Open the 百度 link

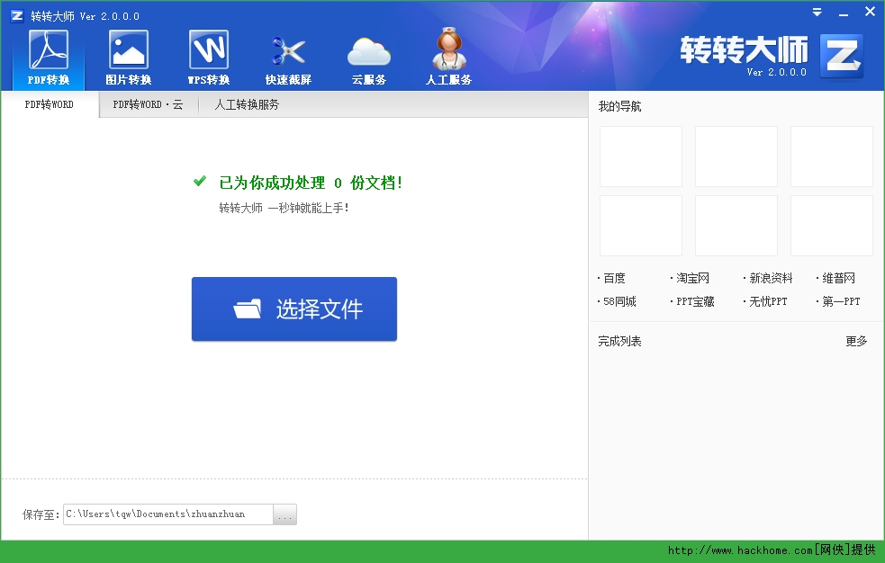tap(614, 278)
